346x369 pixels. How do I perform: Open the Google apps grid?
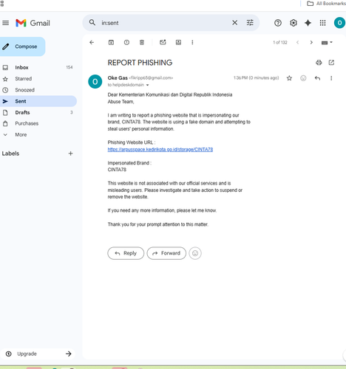coord(322,23)
